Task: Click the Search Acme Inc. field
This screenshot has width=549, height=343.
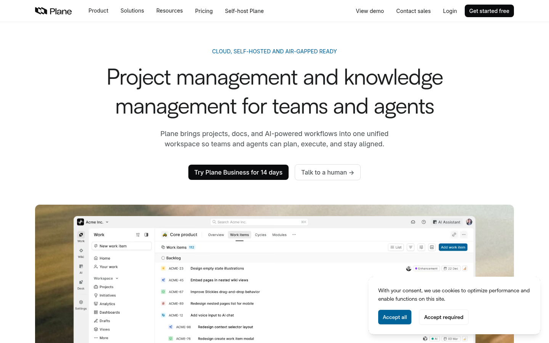Action: coord(259,222)
